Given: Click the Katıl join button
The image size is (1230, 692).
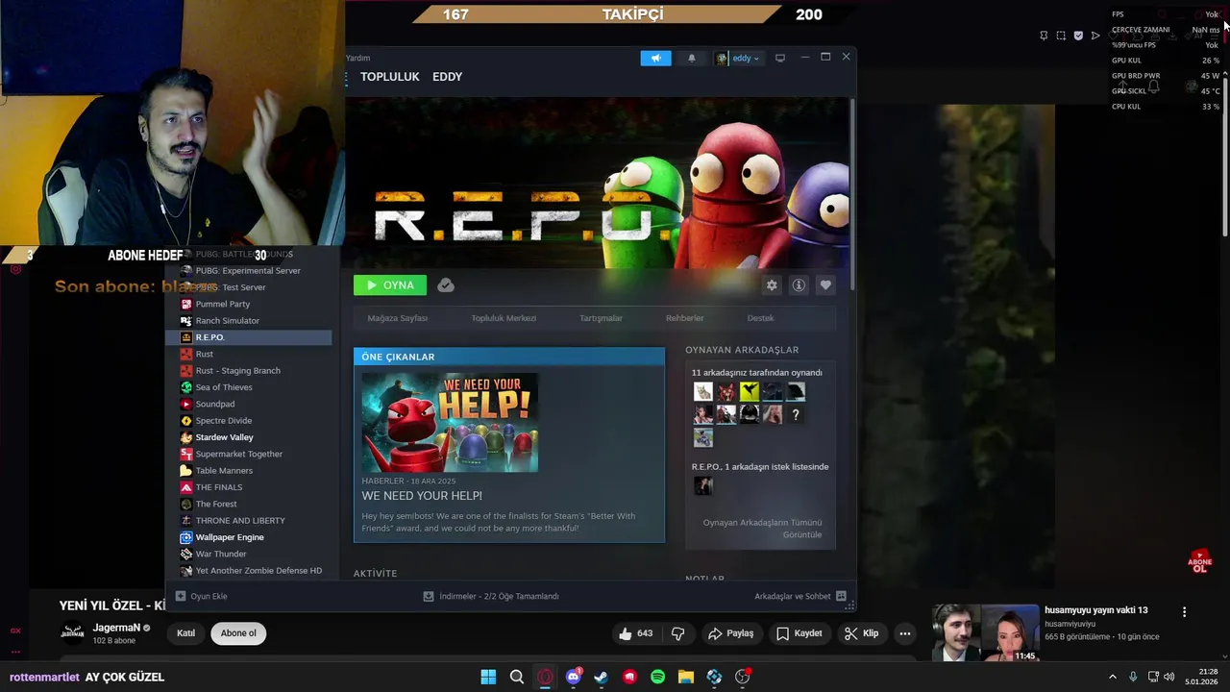Looking at the screenshot, I should click(186, 633).
